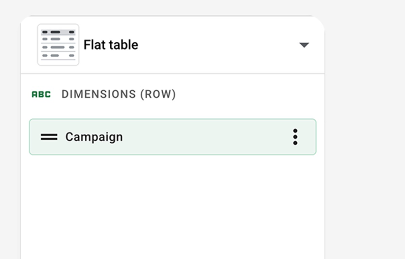Click the grid-style table icon in the header
Image resolution: width=405 pixels, height=259 pixels.
[58, 45]
